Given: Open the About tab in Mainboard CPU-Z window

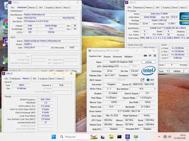Looking at the screenshot, I should (66, 8).
